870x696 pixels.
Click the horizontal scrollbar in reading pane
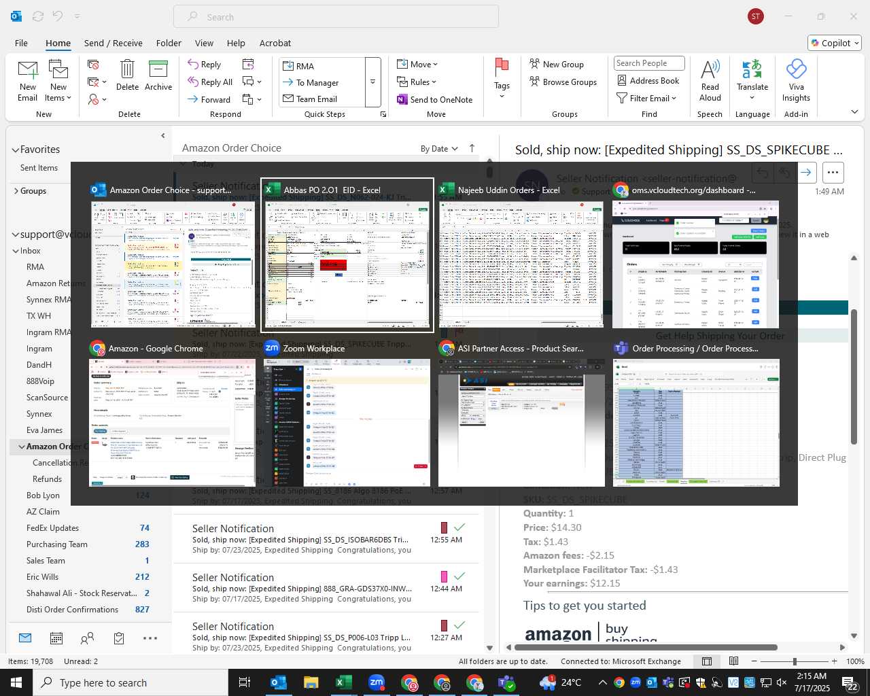pos(646,647)
